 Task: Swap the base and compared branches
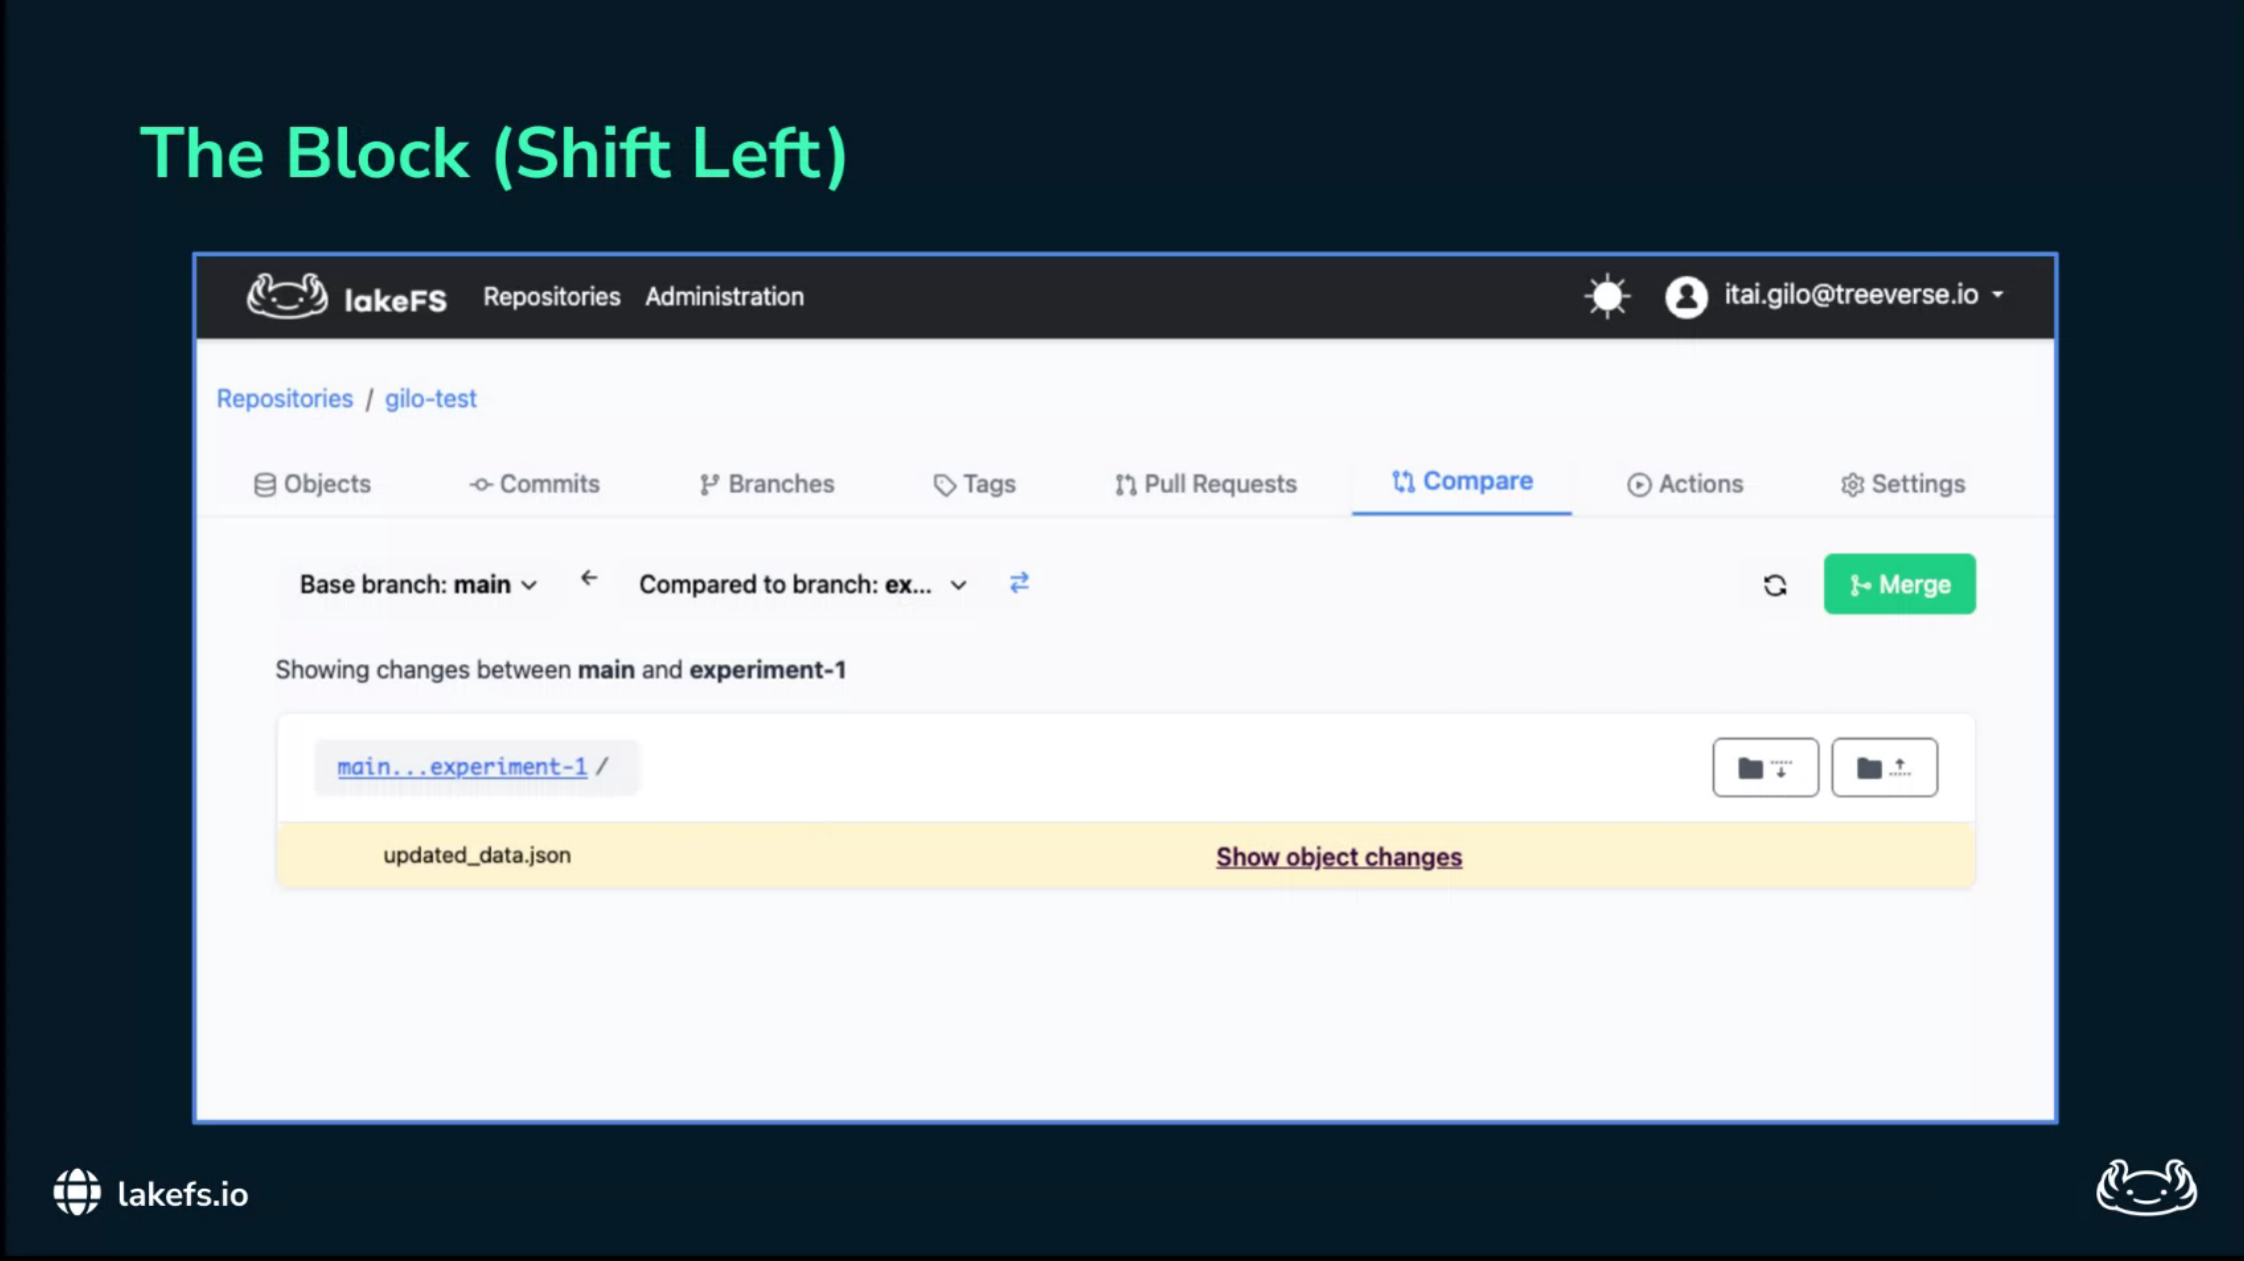(x=1019, y=583)
